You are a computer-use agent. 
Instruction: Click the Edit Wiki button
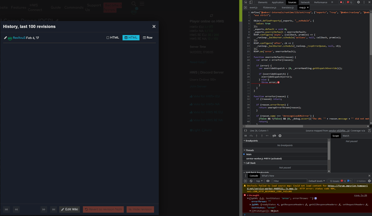[x=70, y=210]
